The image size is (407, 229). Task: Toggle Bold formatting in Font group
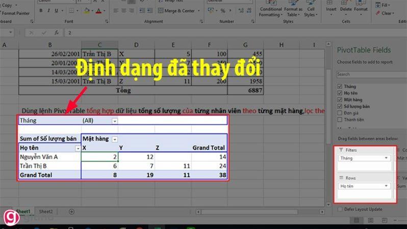point(41,11)
